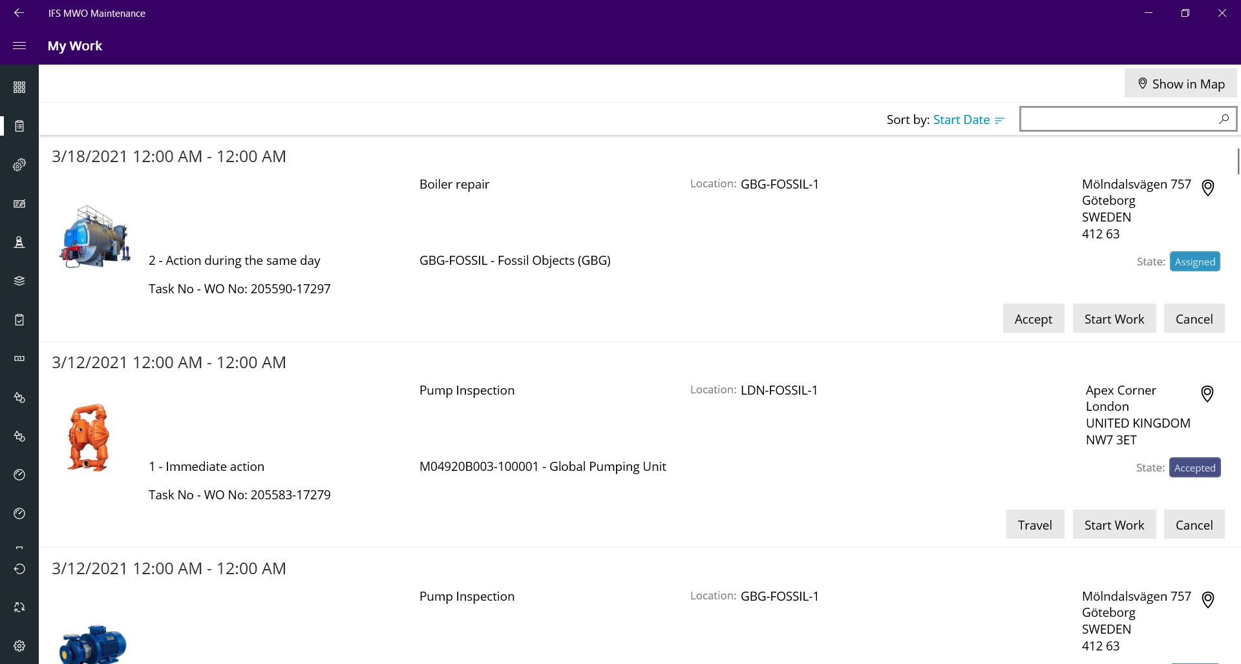
Task: Click map pin for the last Göteborg task
Action: click(x=1207, y=599)
